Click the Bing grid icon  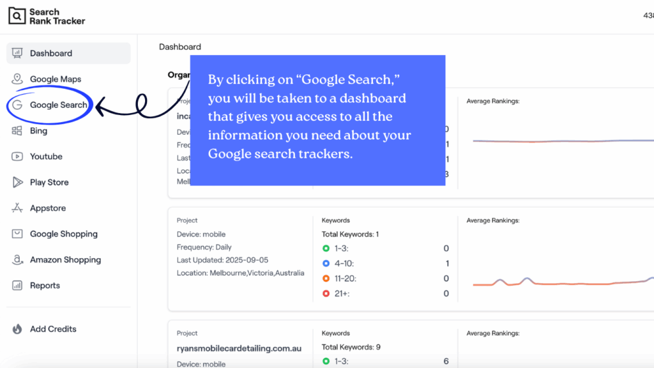17,130
